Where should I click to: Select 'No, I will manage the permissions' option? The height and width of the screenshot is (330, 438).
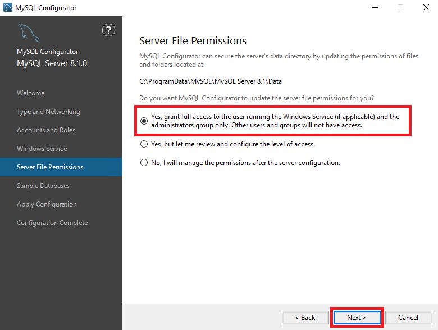click(x=144, y=163)
